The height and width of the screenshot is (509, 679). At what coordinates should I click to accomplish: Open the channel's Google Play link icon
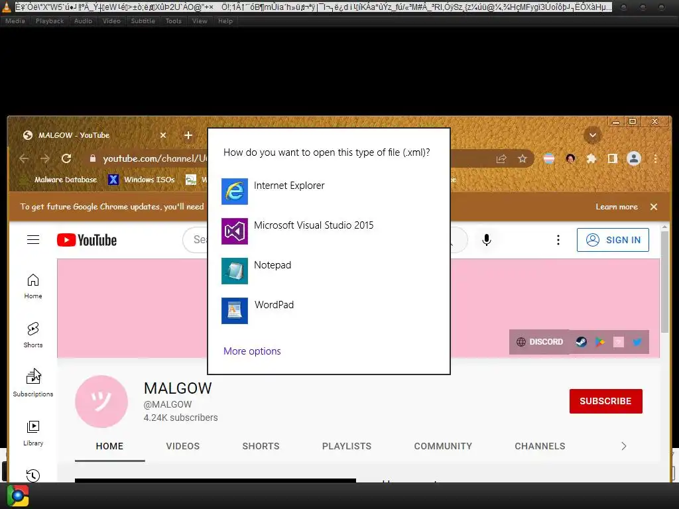coord(599,342)
